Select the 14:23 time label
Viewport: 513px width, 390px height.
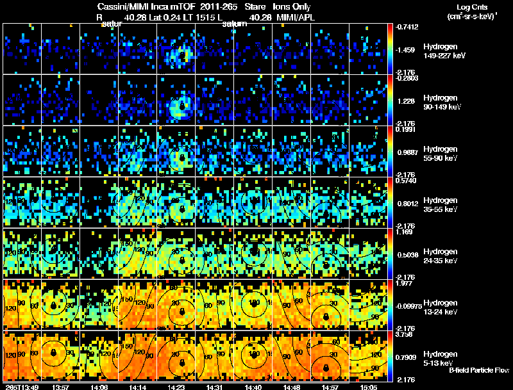point(176,387)
